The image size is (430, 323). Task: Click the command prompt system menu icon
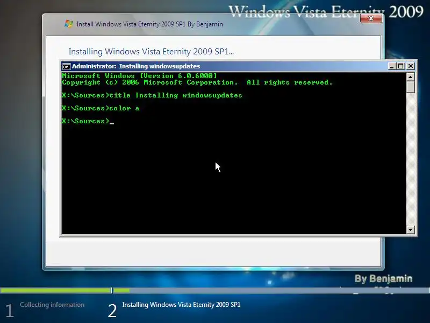tap(66, 66)
